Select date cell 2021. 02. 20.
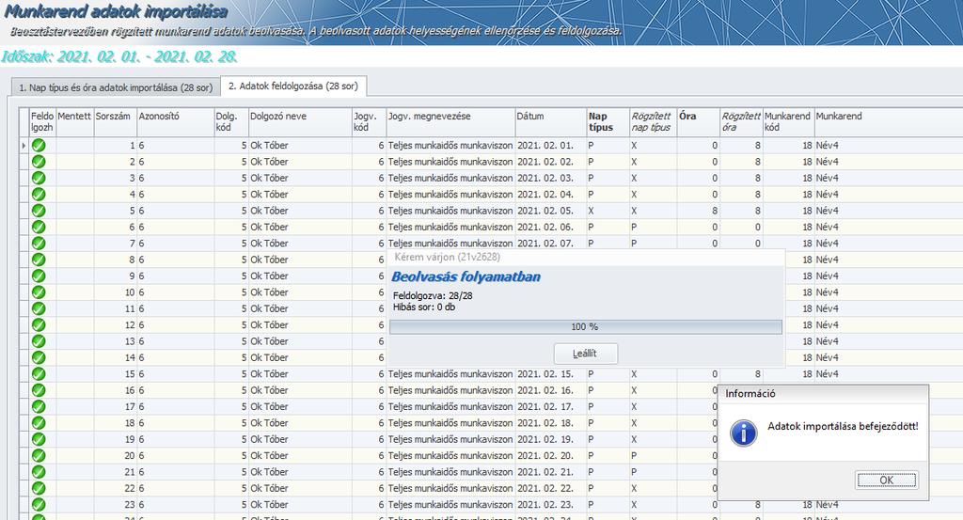The height and width of the screenshot is (520, 963). coord(551,455)
